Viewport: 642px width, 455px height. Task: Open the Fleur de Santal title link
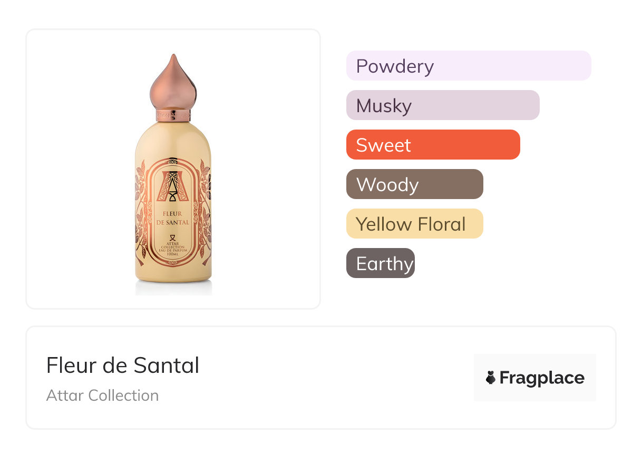123,365
